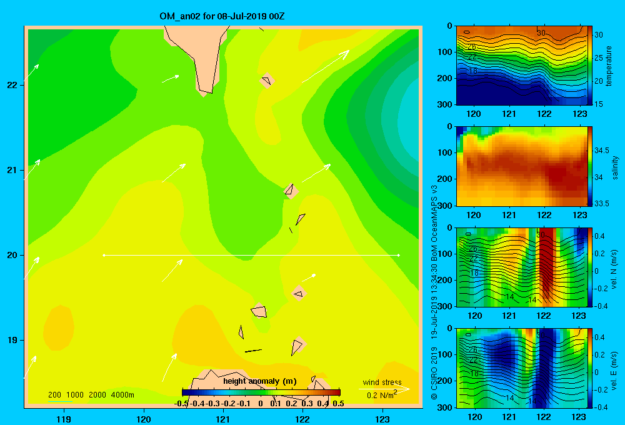Click the longitude label 123 below main map
Image resolution: width=625 pixels, height=425 pixels.
coord(382,419)
